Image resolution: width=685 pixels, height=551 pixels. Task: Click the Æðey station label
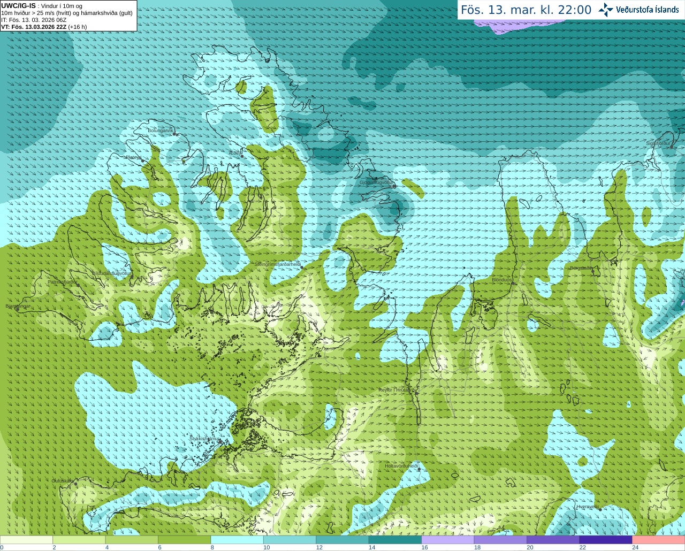(x=235, y=152)
